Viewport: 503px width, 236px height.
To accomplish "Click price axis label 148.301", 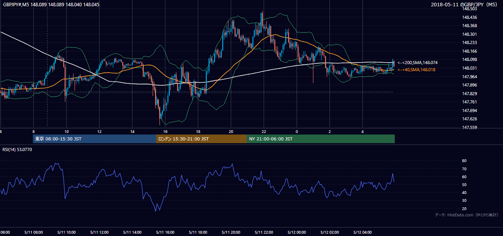I will (x=469, y=34).
